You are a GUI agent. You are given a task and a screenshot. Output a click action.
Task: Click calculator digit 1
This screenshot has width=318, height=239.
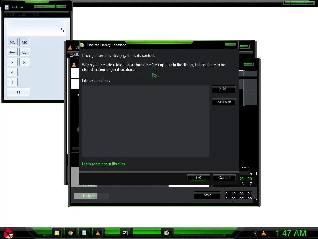click(12, 82)
